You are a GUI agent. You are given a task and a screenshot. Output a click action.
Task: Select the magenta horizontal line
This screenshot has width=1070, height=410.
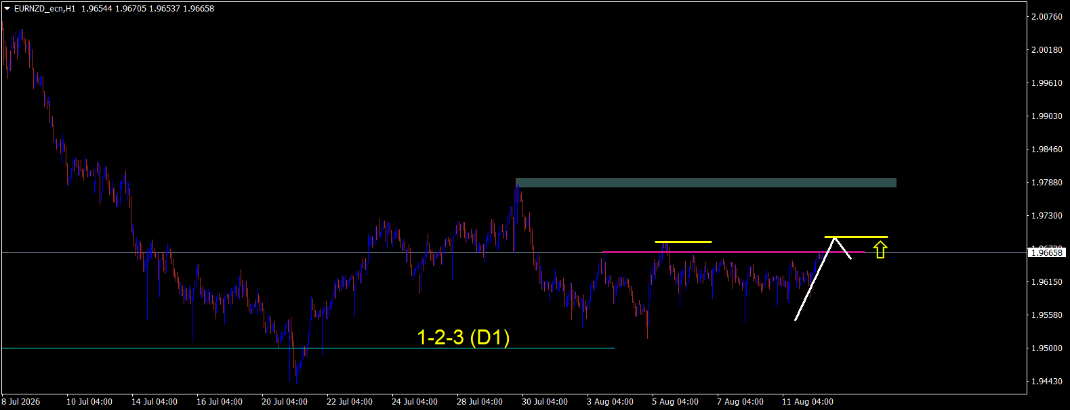[x=733, y=252]
